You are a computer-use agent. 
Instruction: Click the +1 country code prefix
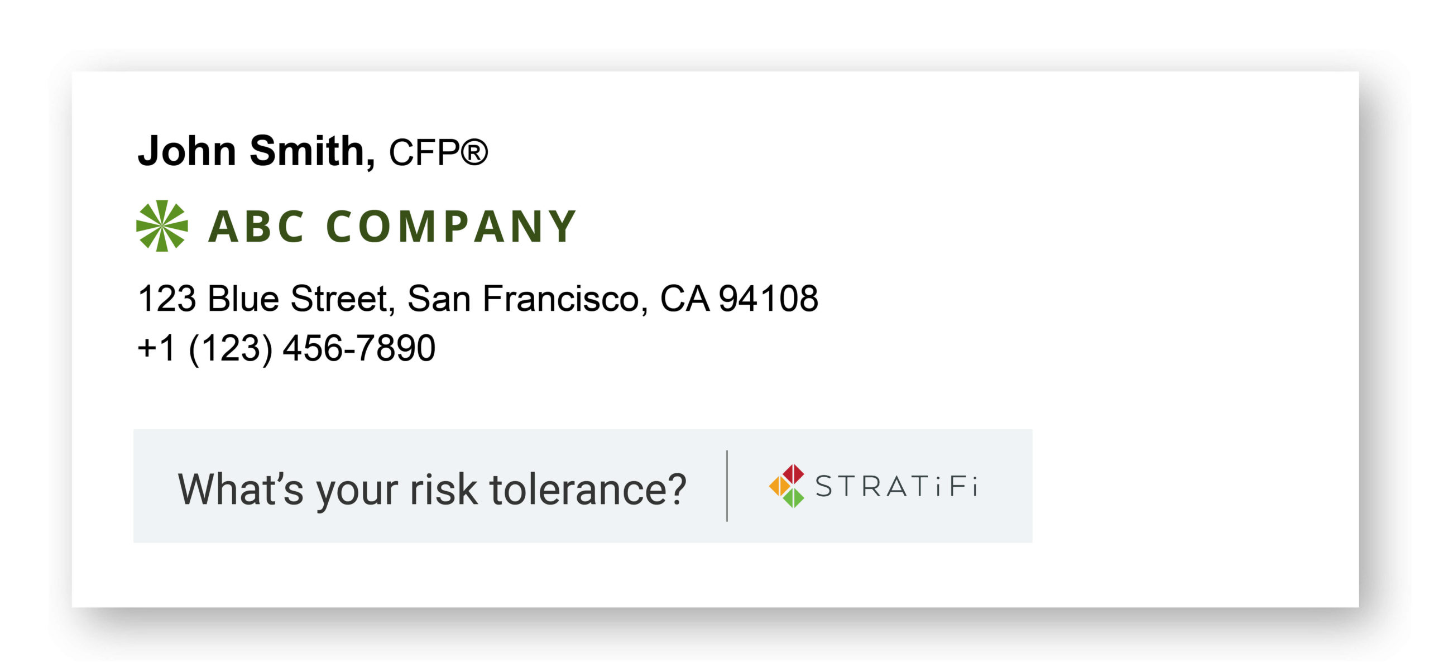(156, 348)
